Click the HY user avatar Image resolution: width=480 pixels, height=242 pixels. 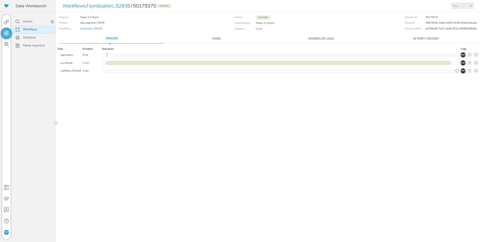pos(7,232)
